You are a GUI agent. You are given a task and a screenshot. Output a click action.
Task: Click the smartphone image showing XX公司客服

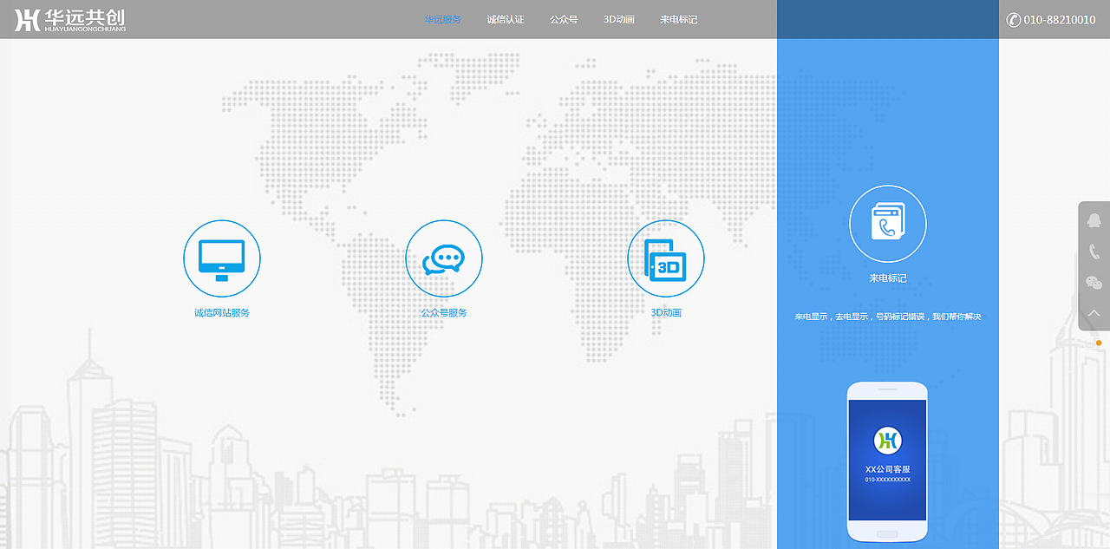coord(888,461)
